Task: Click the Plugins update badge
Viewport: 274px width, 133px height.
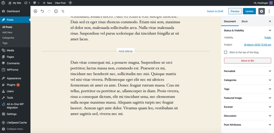Action: (x=18, y=85)
